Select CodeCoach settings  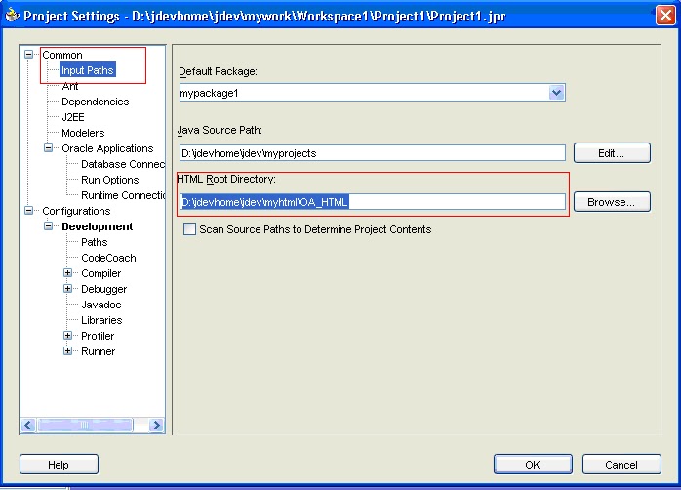click(x=108, y=258)
